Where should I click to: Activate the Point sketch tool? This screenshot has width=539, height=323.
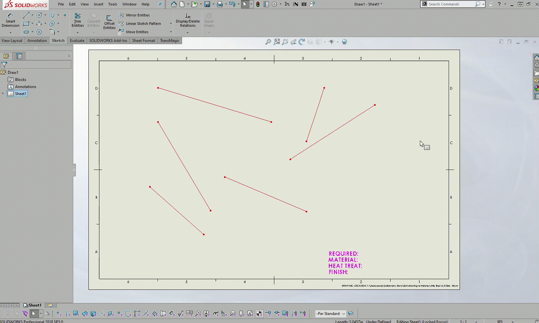point(65,15)
